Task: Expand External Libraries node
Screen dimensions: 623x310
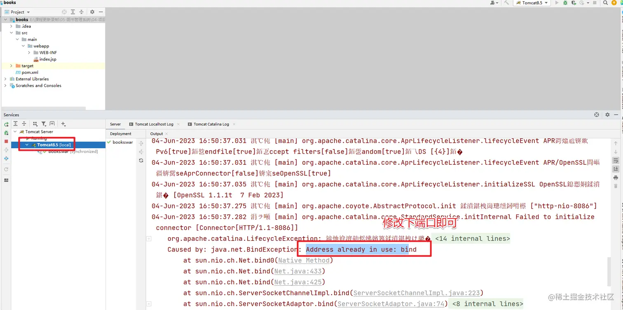Action: pos(5,79)
